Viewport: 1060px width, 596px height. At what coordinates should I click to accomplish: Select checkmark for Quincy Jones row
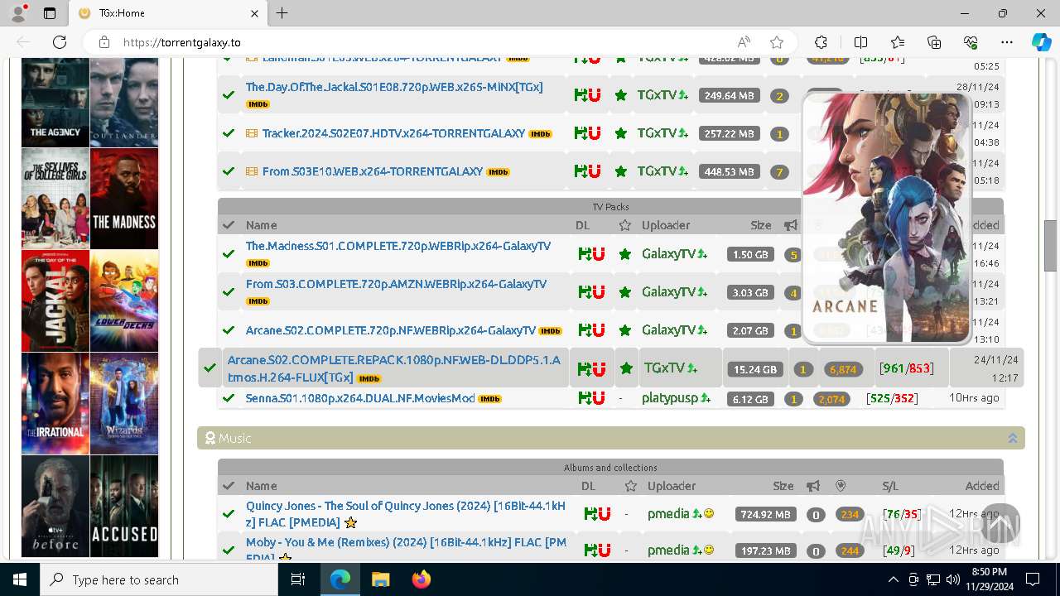[229, 514]
